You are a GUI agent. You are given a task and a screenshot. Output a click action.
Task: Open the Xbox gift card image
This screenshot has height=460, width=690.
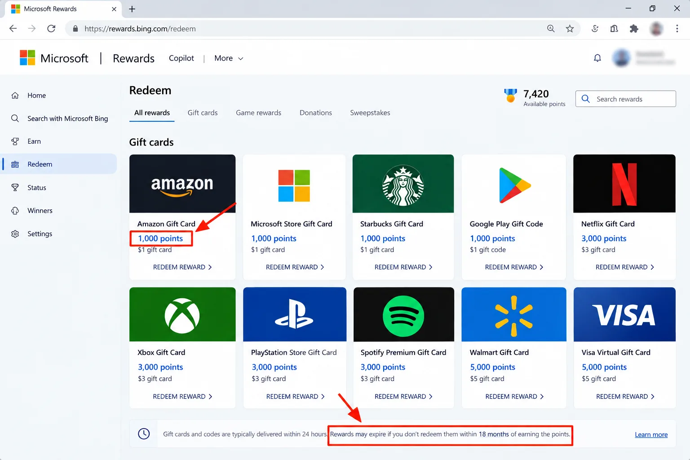point(182,314)
